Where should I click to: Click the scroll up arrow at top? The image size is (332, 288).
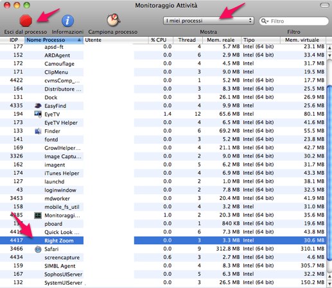pyautogui.click(x=329, y=48)
